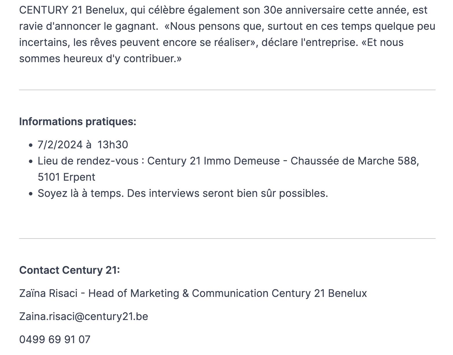Screen dimensions: 453x355
Task: Click the date 7/2/2024 in the list
Action: click(60, 145)
